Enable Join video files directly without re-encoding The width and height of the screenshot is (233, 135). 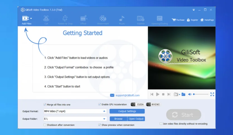[161, 124]
